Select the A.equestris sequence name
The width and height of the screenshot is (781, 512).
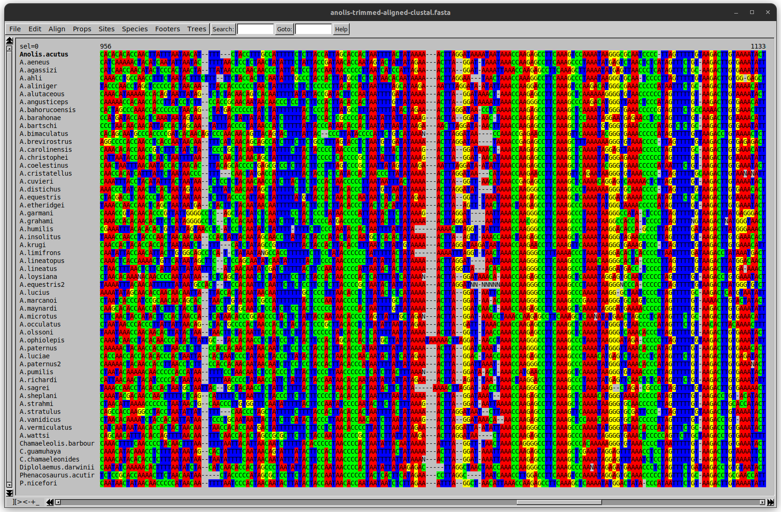(40, 197)
